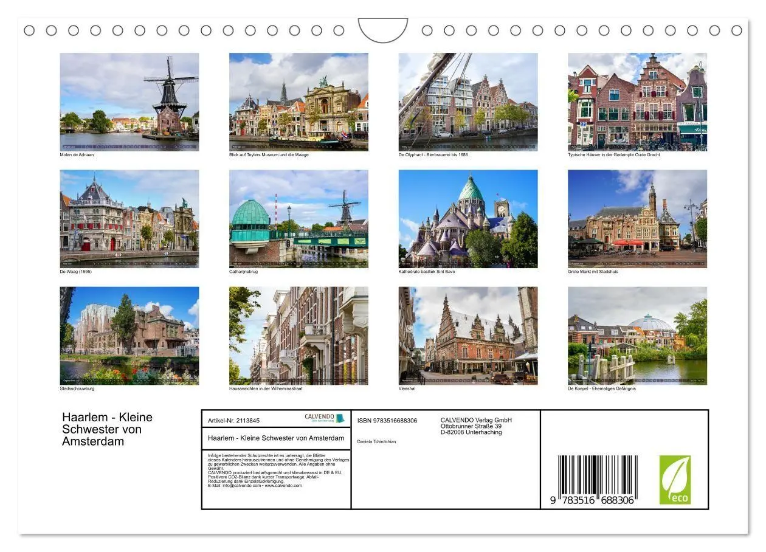Open the De Waag (1595) photo
The image size is (766, 552).
click(129, 219)
